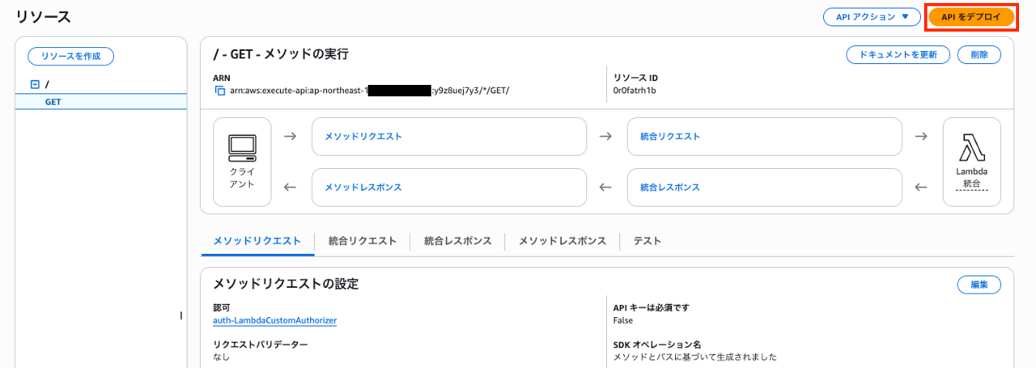Switch to the 統合レスポンス tab
Screen dimensions: 1036x368
457,241
